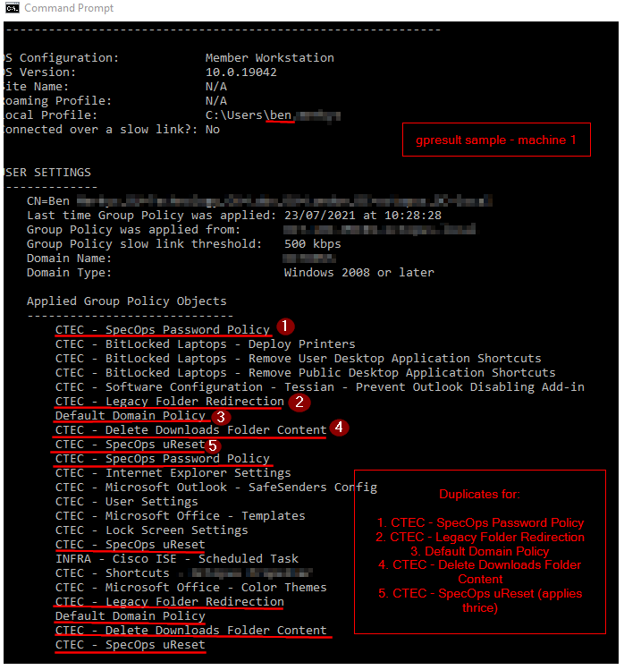The width and height of the screenshot is (624, 670).
Task: Click the 'Roaming Profile:' label
Action: click(x=57, y=101)
